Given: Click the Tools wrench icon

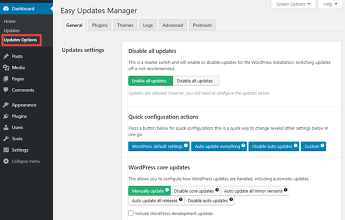Looking at the screenshot, I should coord(6,139).
